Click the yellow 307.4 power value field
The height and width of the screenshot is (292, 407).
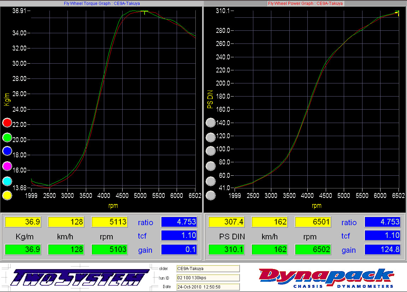tap(226, 222)
